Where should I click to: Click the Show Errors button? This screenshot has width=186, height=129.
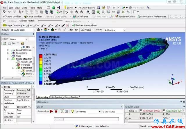(x=87, y=8)
